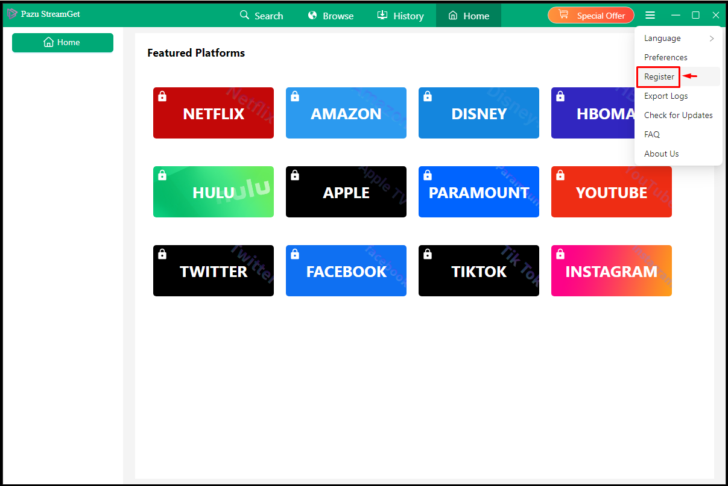Screen dimensions: 728x486
Task: Click the lock icon on Apple tile
Action: click(295, 175)
